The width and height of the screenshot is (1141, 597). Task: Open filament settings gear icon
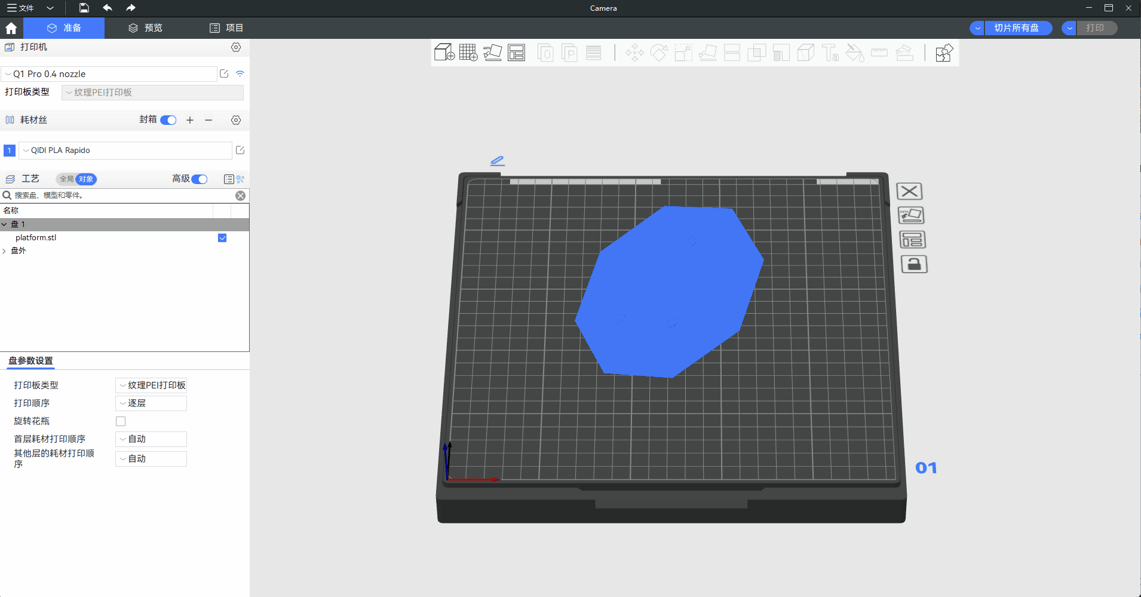(x=236, y=120)
